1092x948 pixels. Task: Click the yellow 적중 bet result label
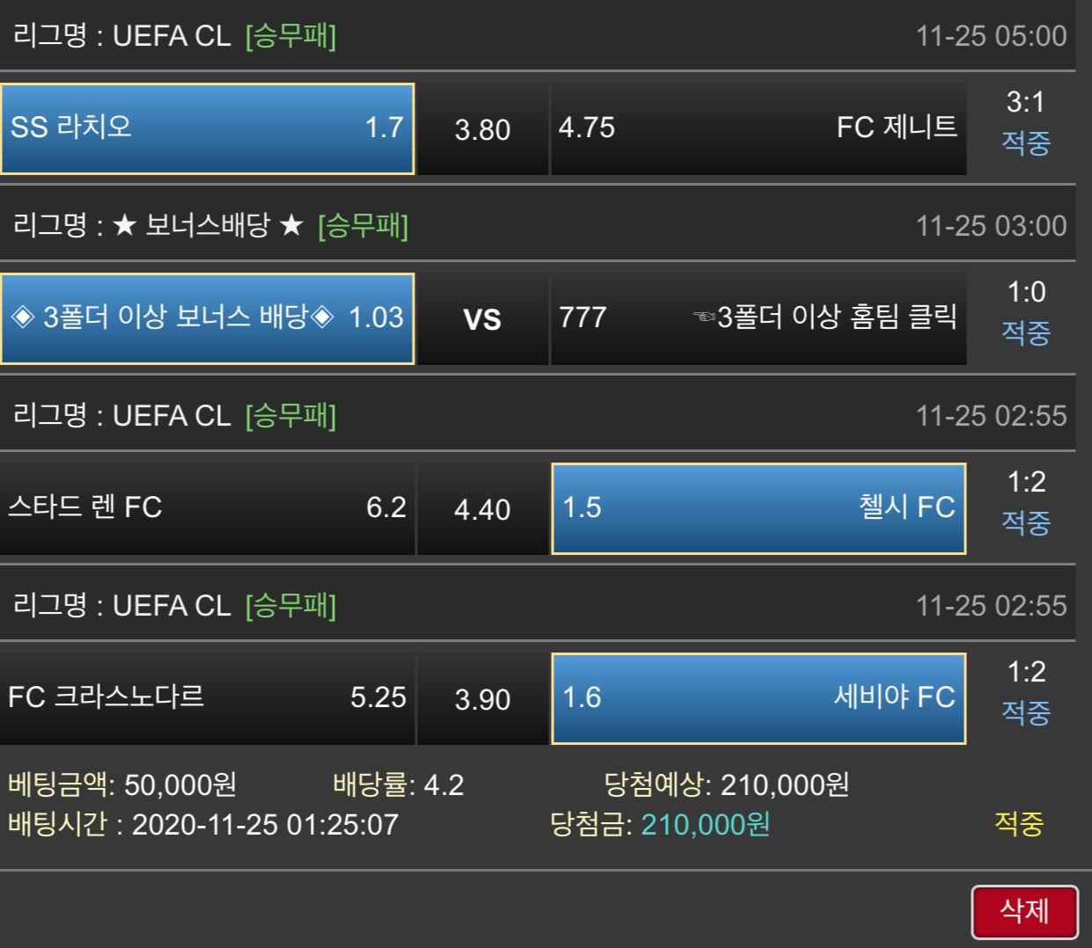[x=1018, y=824]
